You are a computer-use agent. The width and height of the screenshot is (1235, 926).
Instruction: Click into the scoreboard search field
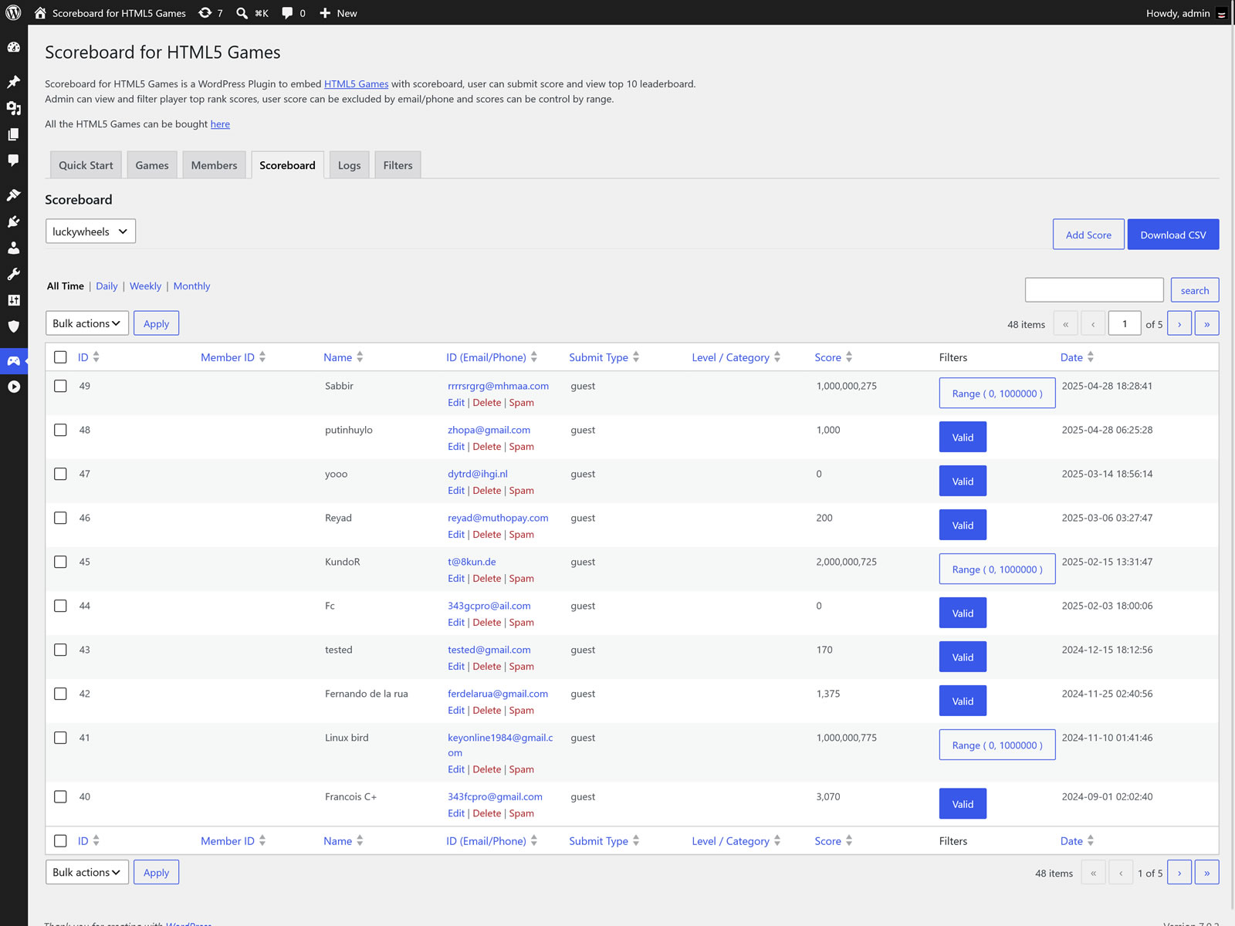(1095, 290)
